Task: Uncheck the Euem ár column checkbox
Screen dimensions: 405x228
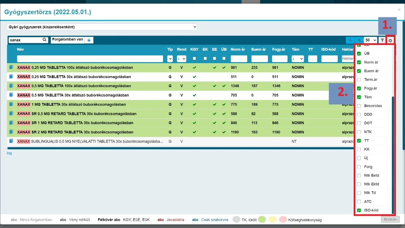Action: pos(359,71)
